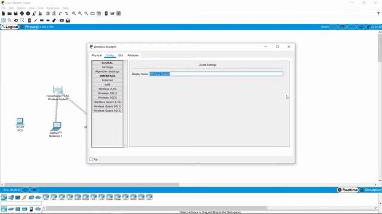Viewport: 382px width, 214px height.
Task: Pick the Draw Rectangle tool
Action: 42,20
